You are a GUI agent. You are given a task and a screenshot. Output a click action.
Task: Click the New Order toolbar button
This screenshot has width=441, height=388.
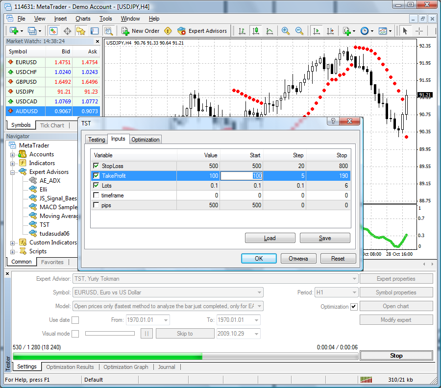[x=140, y=31]
